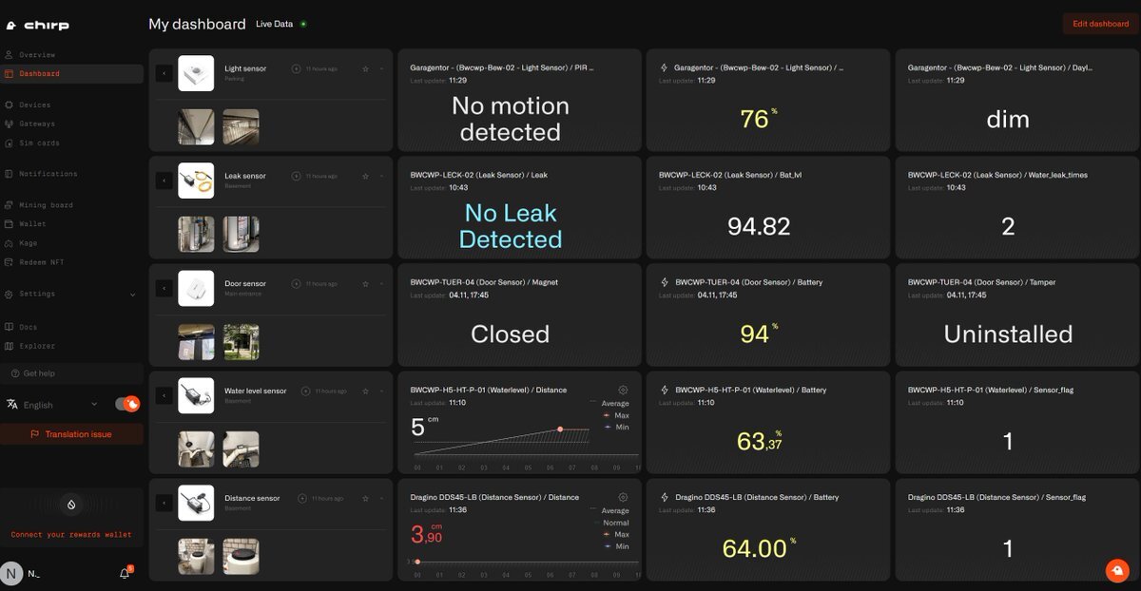Open Devices in the sidebar

(x=72, y=105)
